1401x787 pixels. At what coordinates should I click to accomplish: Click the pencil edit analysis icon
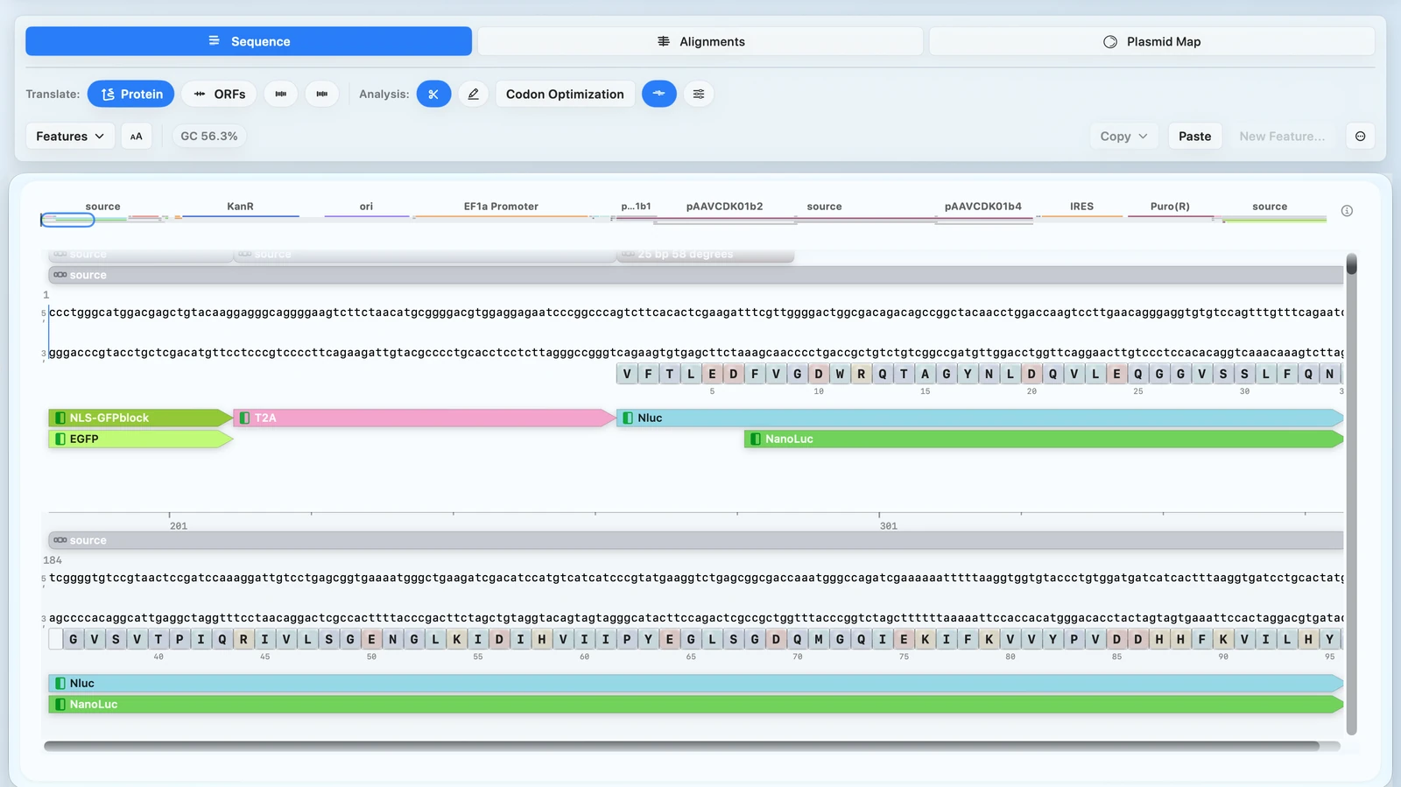point(474,94)
